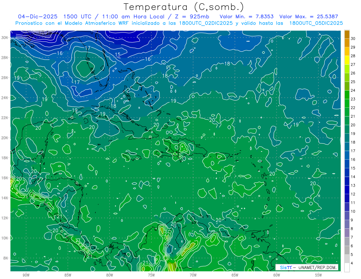Click the 'Temperatura (C,somb.)' title

tap(184, 7)
